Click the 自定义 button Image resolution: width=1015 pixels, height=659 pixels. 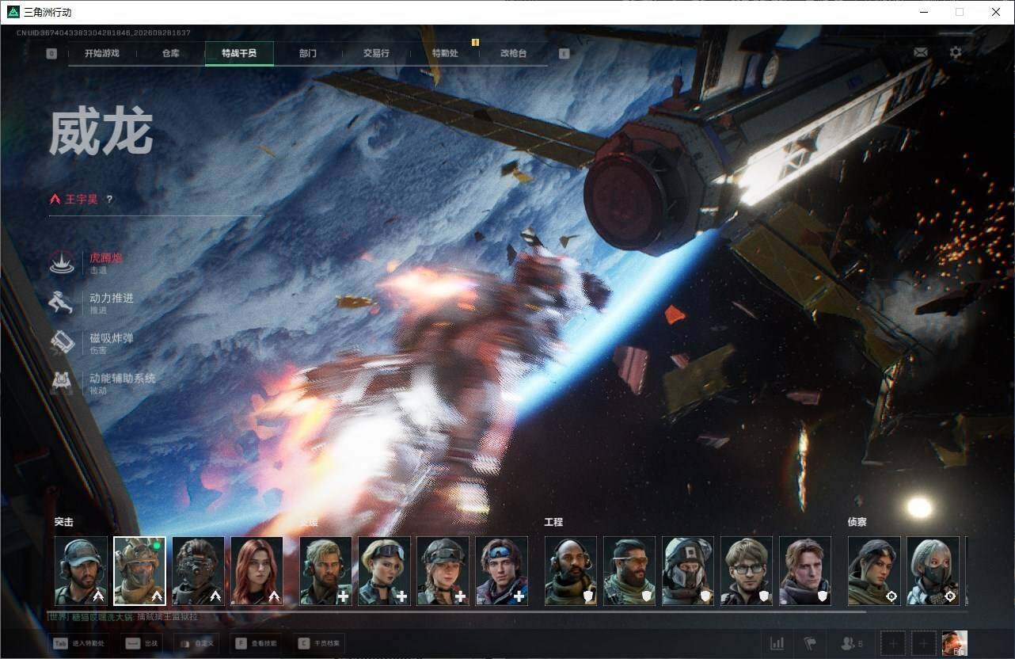coord(195,644)
